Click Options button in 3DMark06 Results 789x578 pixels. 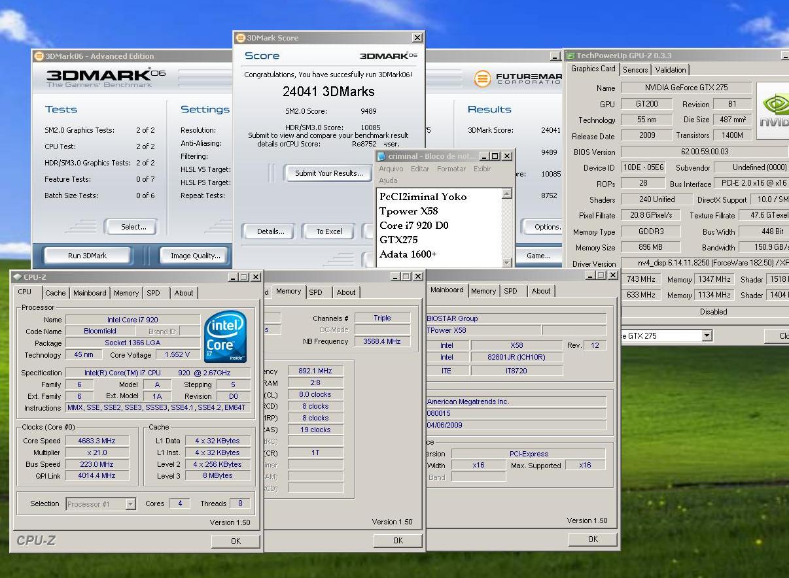(545, 227)
